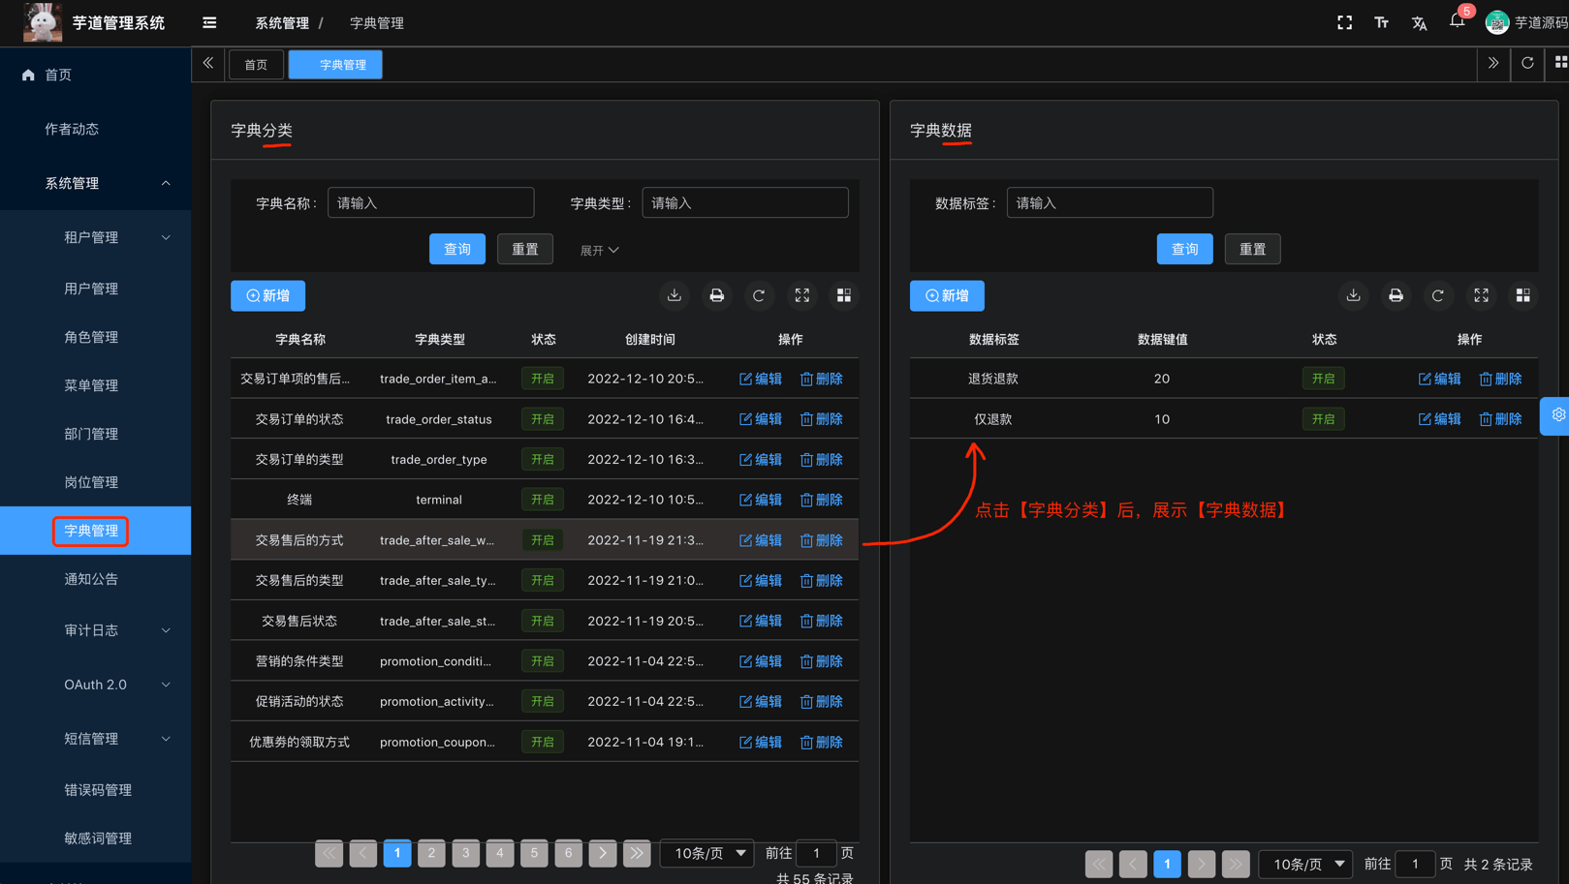Edit the 终端 dictionary row

(761, 500)
